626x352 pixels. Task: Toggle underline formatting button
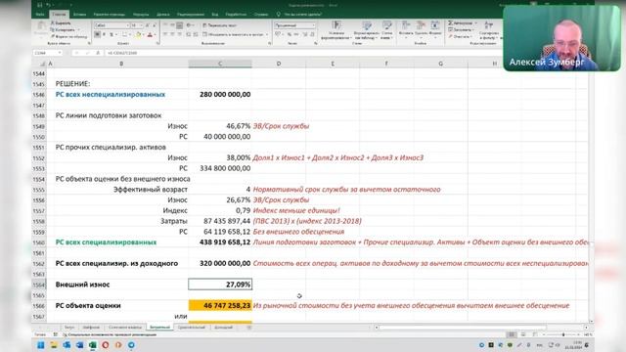pyautogui.click(x=112, y=35)
